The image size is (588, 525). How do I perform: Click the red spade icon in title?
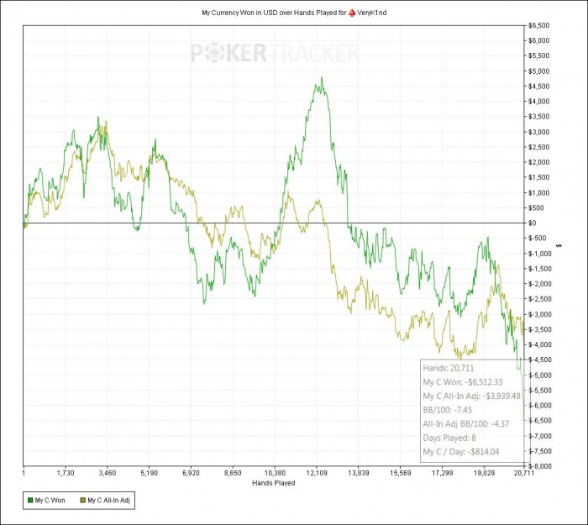tap(352, 13)
